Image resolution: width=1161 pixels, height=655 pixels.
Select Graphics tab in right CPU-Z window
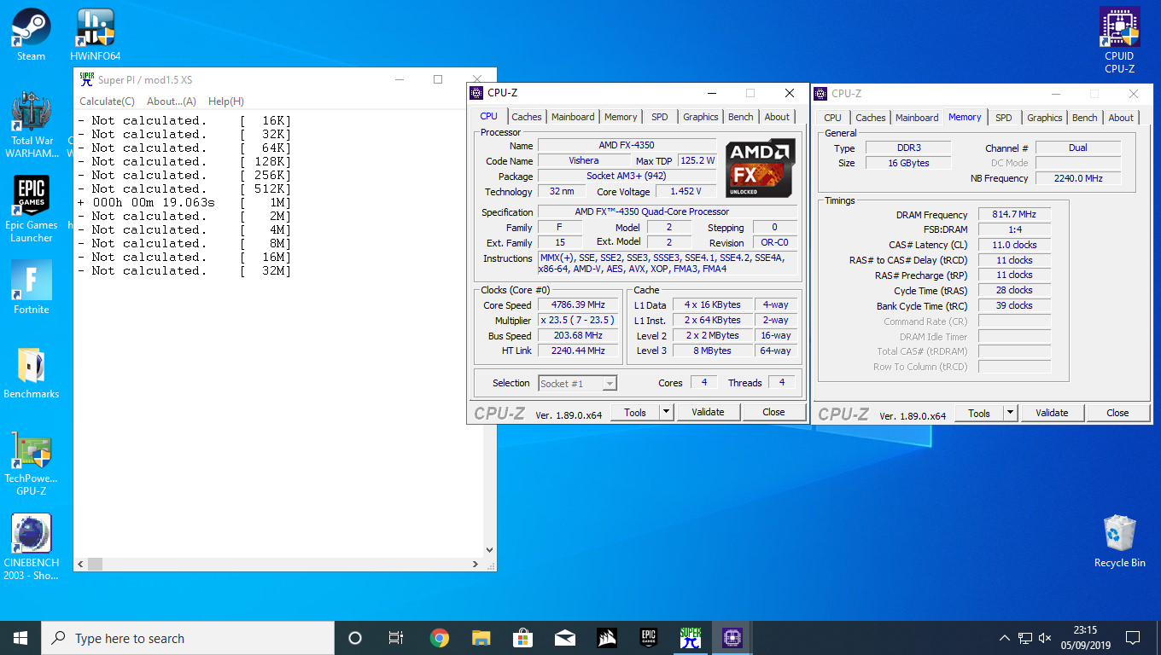[1045, 118]
